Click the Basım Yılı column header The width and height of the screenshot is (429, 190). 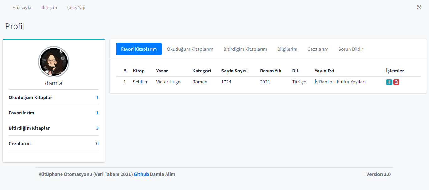[x=271, y=71]
